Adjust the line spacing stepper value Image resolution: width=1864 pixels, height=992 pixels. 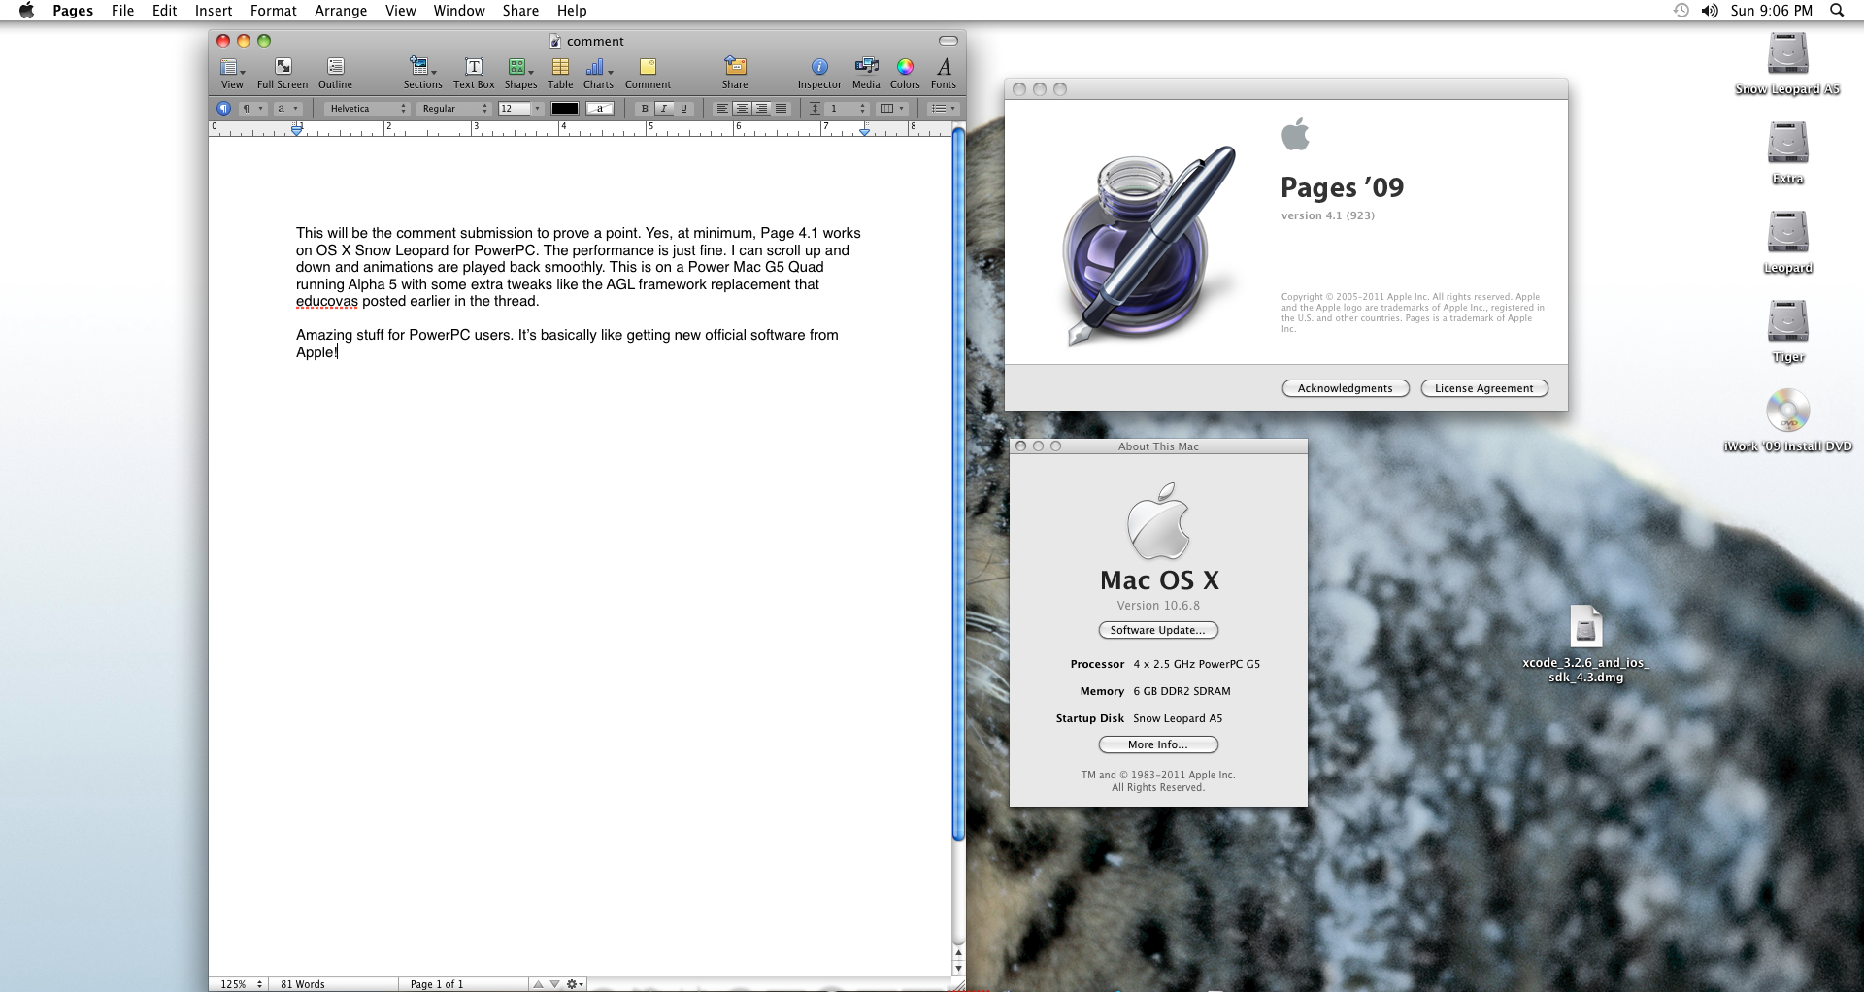(x=862, y=109)
